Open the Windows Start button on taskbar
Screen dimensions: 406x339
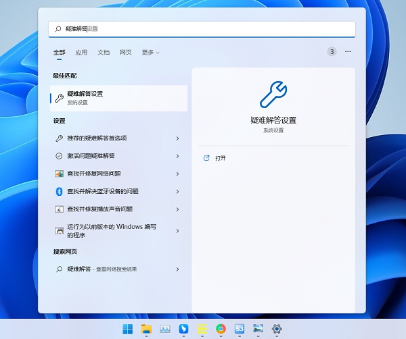(128, 329)
